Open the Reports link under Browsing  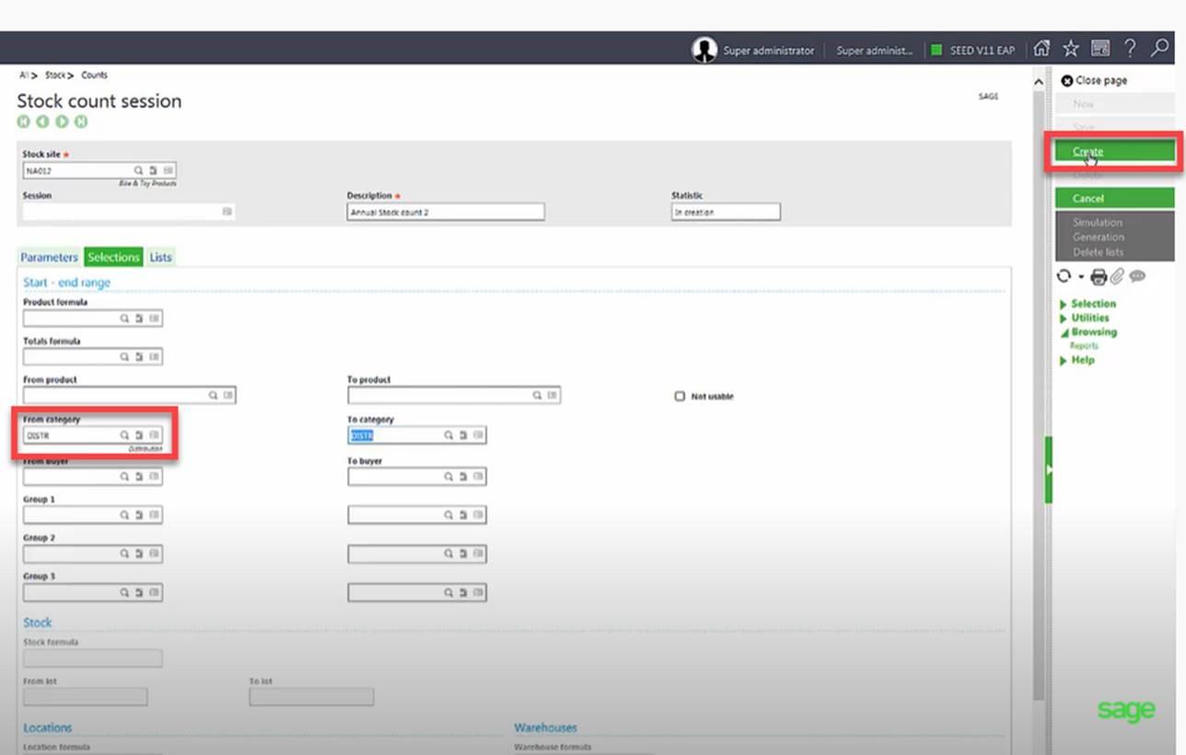[1086, 346]
